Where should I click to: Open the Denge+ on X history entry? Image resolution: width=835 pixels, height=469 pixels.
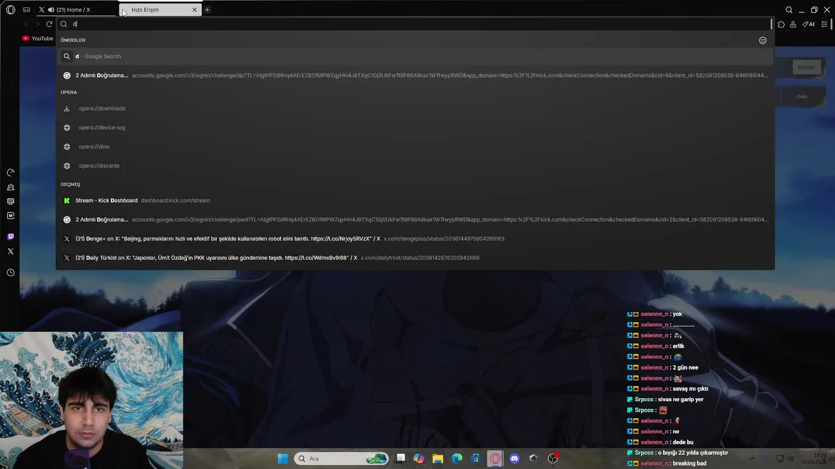coord(415,238)
